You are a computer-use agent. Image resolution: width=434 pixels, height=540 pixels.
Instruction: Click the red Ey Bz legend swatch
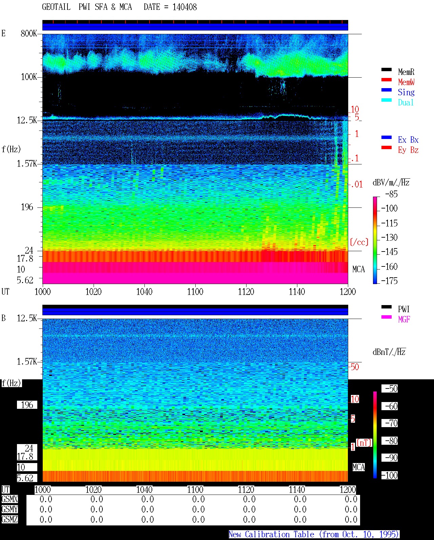click(x=387, y=148)
